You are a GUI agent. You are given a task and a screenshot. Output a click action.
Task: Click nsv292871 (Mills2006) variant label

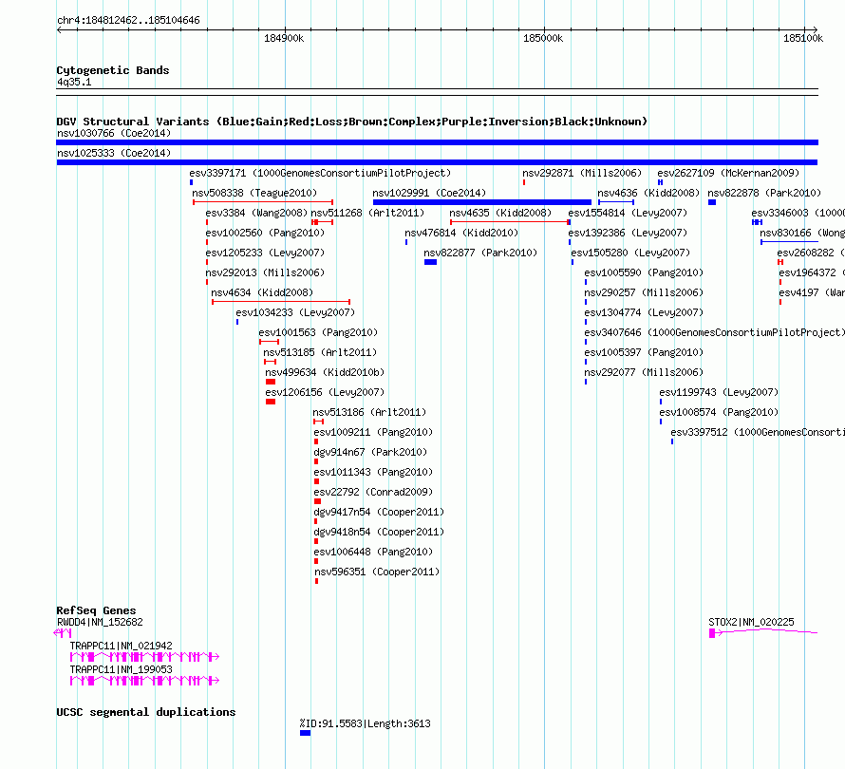pyautogui.click(x=582, y=173)
